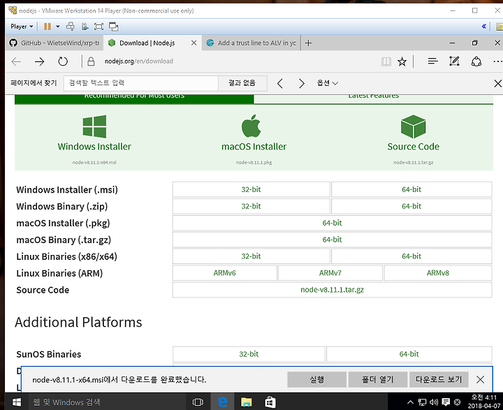Download node-v8.11.1.tar.gz source

332,290
